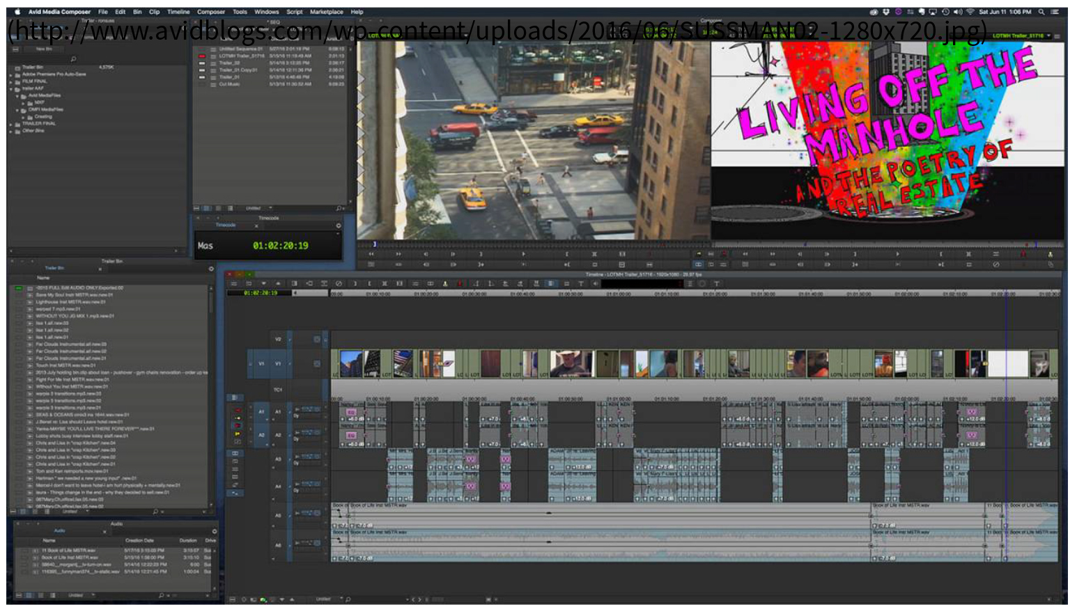Screen dimensions: 1077x611
Task: Open the Composer menu
Action: click(211, 12)
